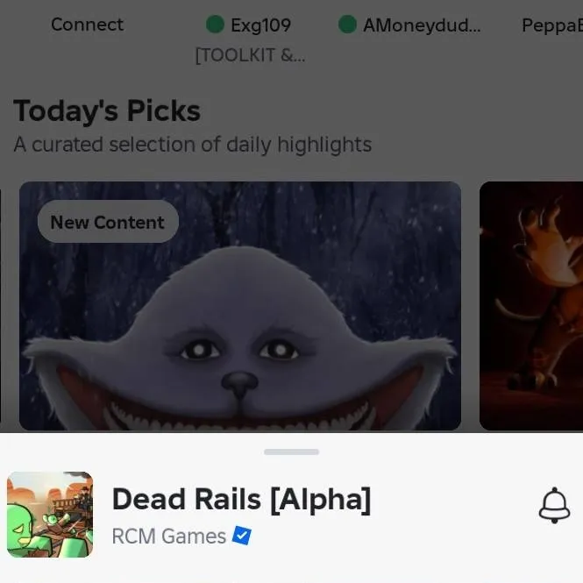This screenshot has height=583, width=583.
Task: Open friend AMoneydud's profile
Action: pos(422,25)
